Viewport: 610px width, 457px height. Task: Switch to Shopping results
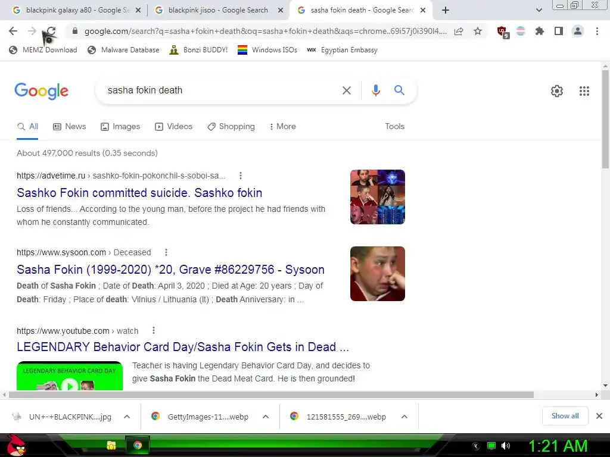pos(231,126)
